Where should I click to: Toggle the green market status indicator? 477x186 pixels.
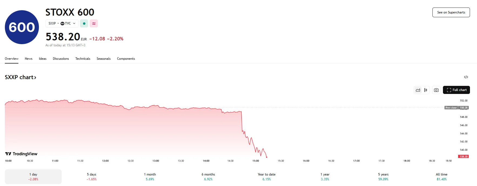click(84, 23)
